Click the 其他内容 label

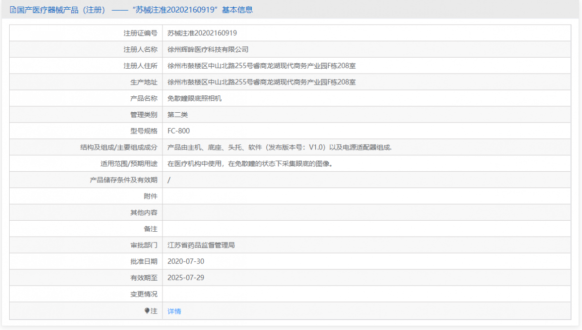[x=144, y=212]
